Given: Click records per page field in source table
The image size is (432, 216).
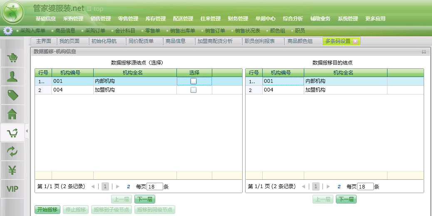Looking at the screenshot, I should [154, 187].
